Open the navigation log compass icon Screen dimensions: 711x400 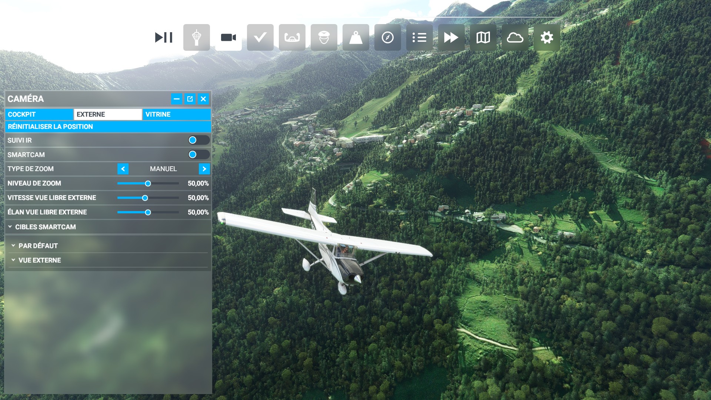pos(387,37)
